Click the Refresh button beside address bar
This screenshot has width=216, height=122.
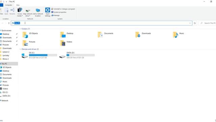(x=195, y=23)
